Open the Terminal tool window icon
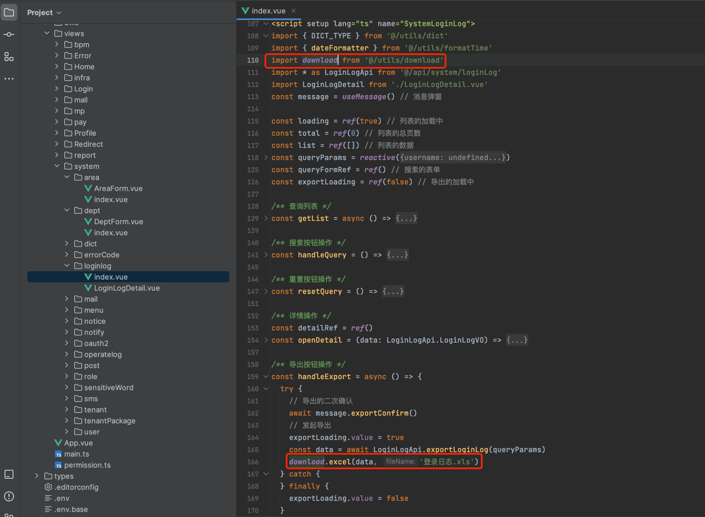The width and height of the screenshot is (705, 517). (x=9, y=474)
